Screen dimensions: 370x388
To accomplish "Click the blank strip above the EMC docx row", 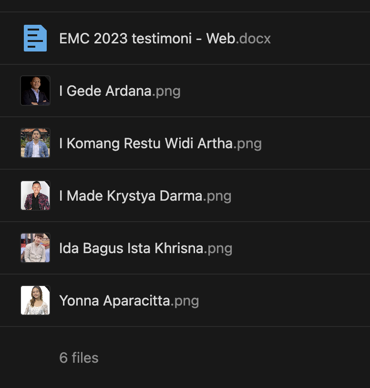I will [185, 6].
